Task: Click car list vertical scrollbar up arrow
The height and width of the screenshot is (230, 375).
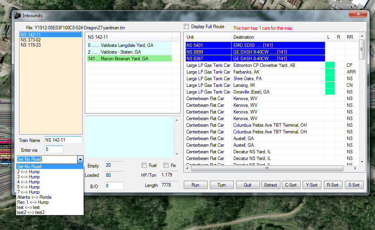Action: point(362,36)
